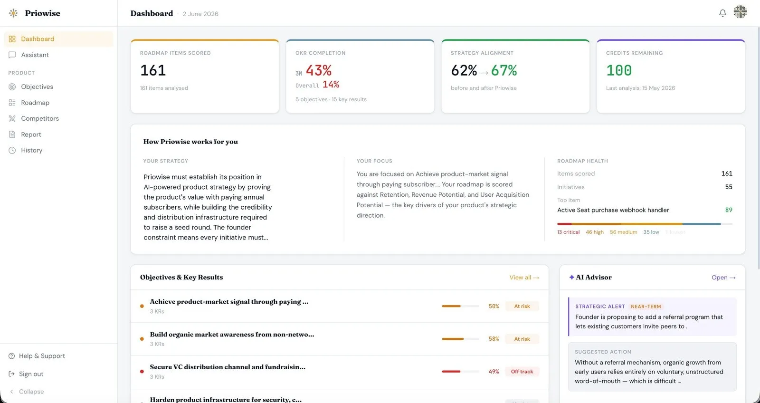Click the 2 June 2026 date label
This screenshot has width=760, height=403.
[200, 14]
